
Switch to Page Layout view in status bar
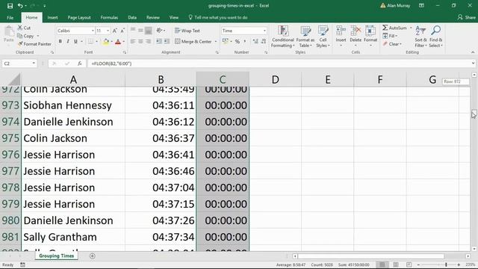click(395, 265)
